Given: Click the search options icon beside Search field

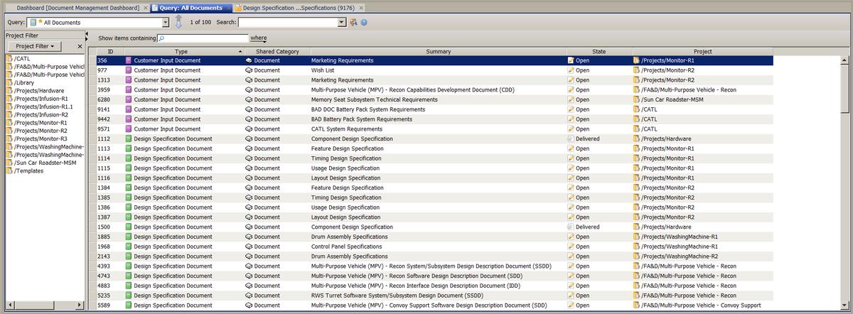Looking at the screenshot, I should click(353, 23).
